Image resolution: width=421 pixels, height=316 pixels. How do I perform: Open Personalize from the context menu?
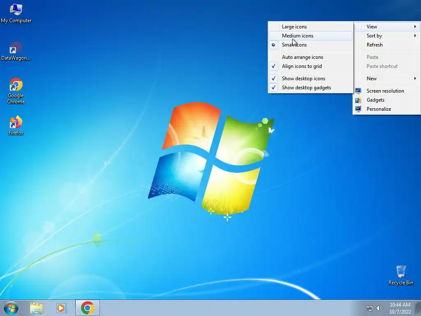coord(387,109)
